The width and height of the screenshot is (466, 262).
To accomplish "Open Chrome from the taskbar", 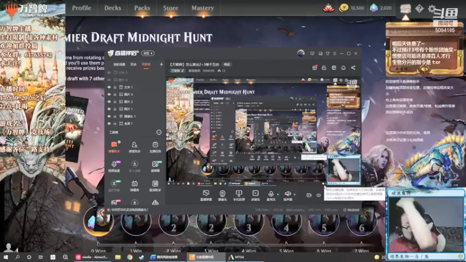I will pyautogui.click(x=130, y=257).
